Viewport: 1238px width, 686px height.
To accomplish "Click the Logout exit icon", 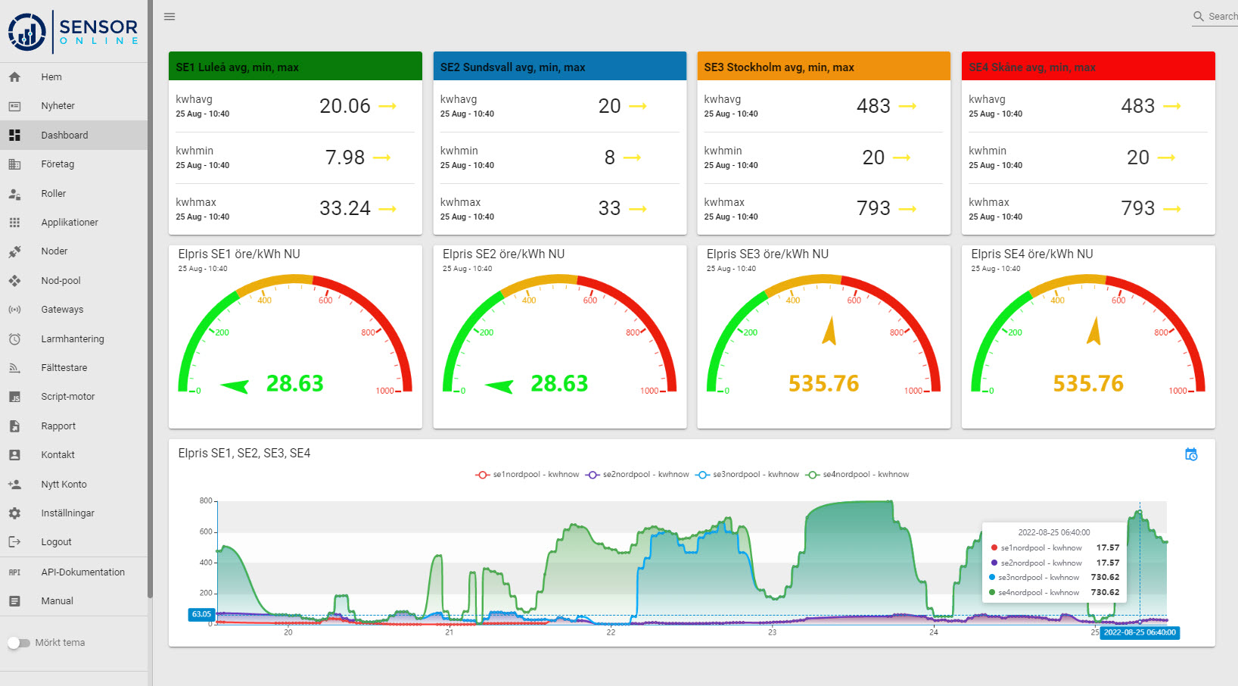I will click(x=14, y=542).
